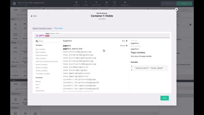Pick theme.$fontWeightParagraphLarge suggestion

click(x=78, y=55)
